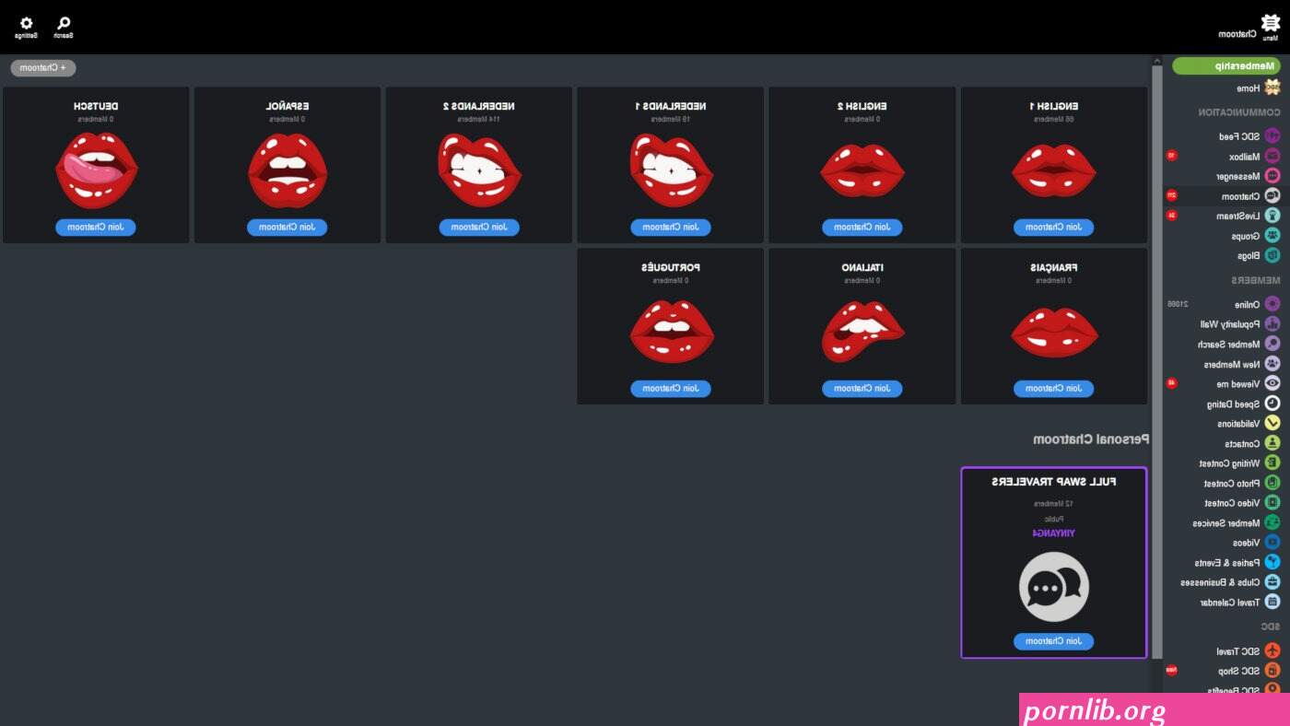
Task: Join the Deutsch chatroom
Action: click(95, 227)
